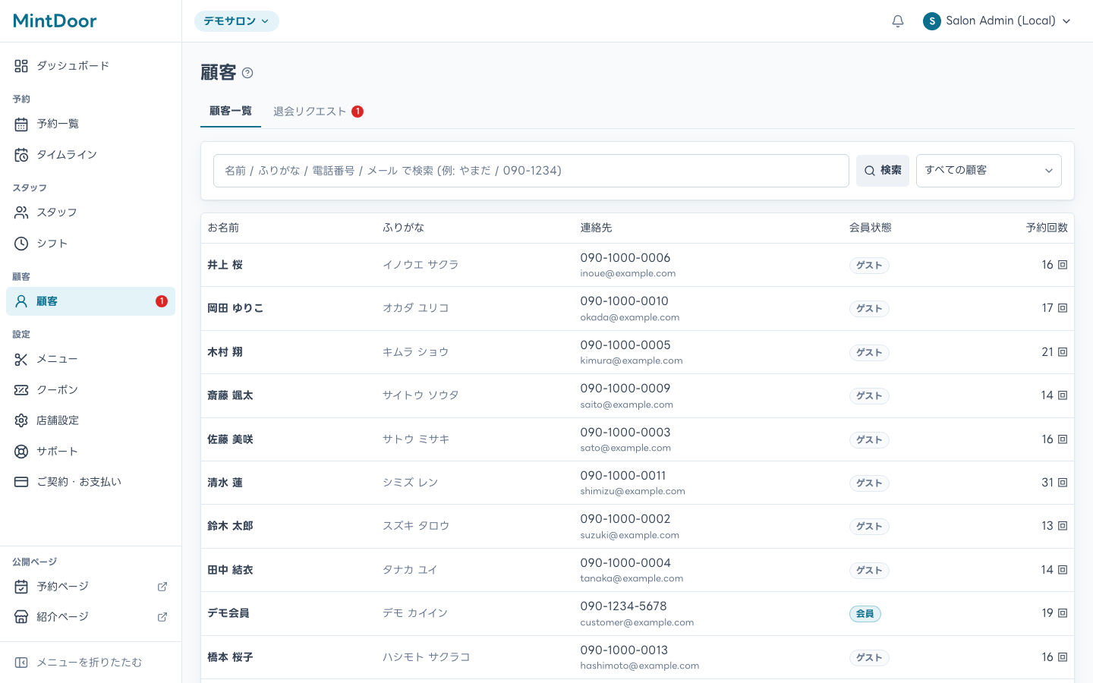Open the すべての顧客 filter dropdown
Image resolution: width=1093 pixels, height=683 pixels.
(x=989, y=171)
